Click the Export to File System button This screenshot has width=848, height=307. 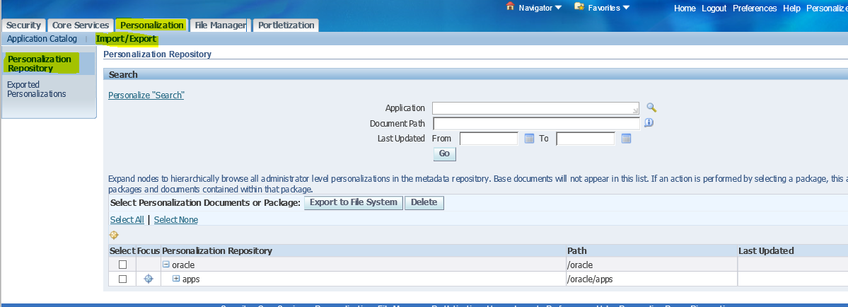click(354, 203)
